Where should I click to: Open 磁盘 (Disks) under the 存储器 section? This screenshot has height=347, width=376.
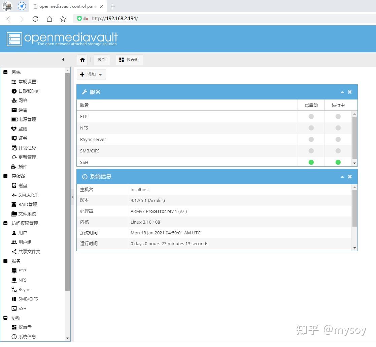[23, 185]
